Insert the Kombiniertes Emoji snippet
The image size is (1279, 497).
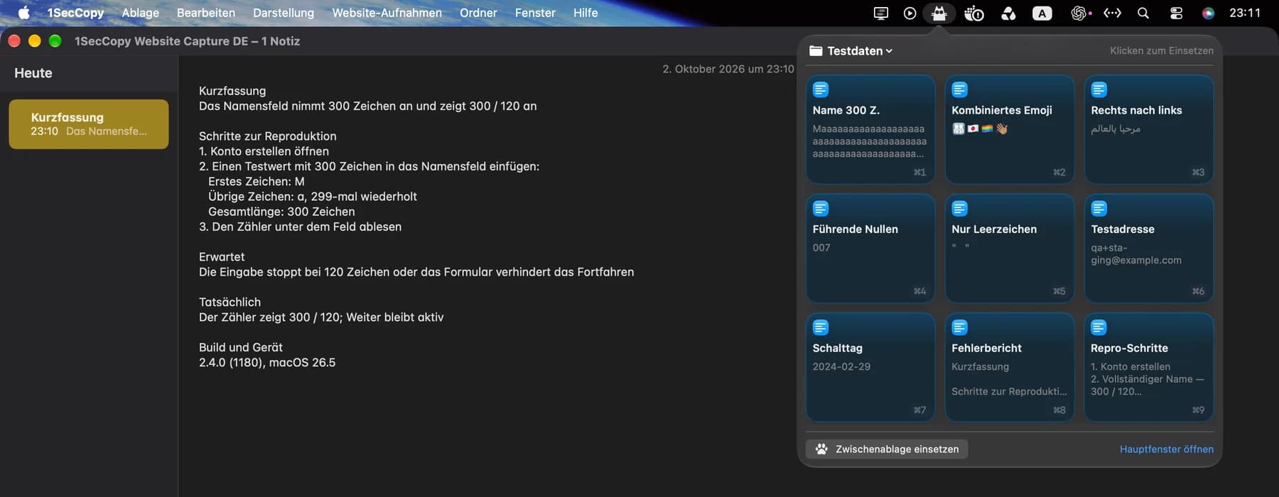click(1009, 129)
